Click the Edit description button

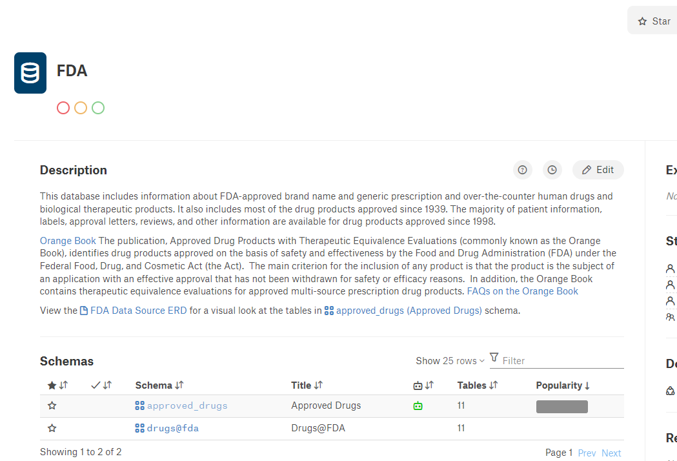click(x=598, y=170)
